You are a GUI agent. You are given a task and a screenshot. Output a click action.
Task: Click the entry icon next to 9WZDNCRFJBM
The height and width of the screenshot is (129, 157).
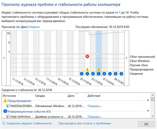point(8,106)
